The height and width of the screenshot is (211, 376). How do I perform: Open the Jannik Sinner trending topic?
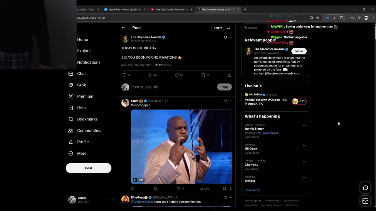click(254, 129)
